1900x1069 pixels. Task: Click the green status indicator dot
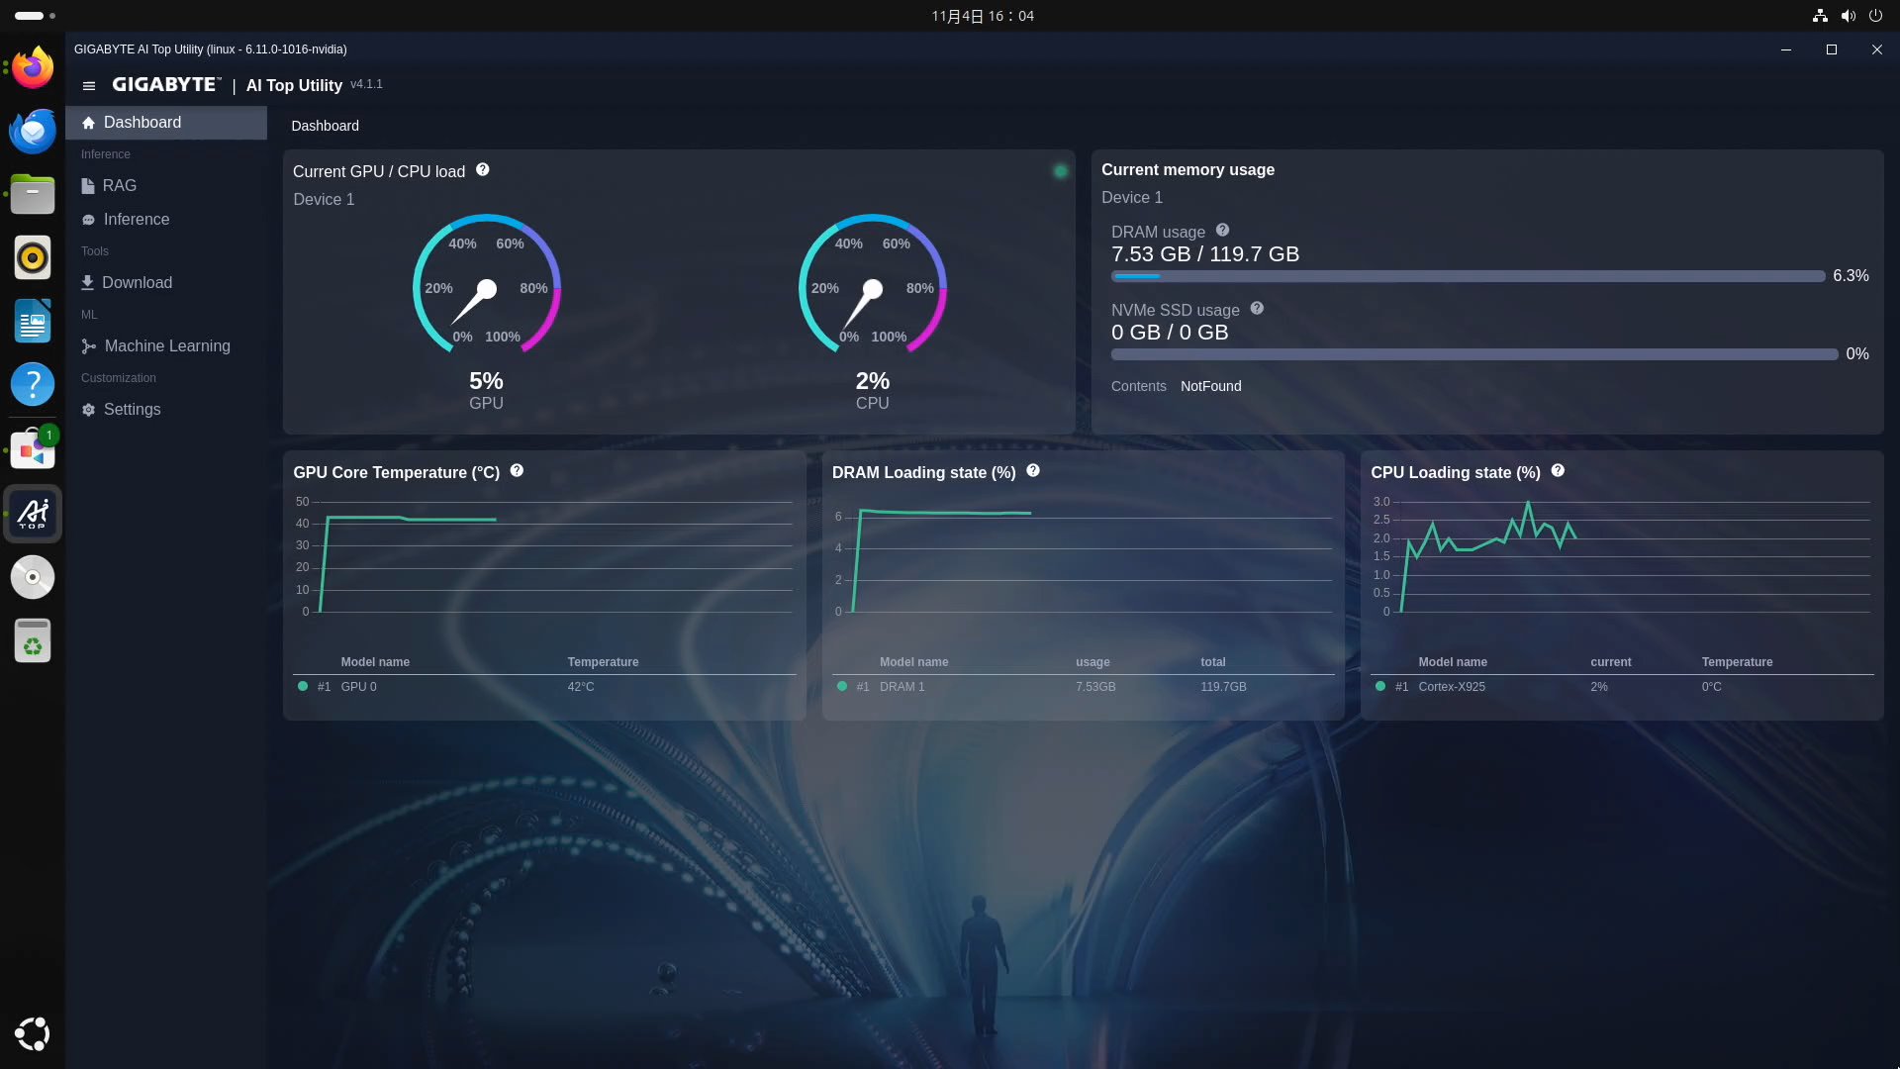pyautogui.click(x=1060, y=170)
